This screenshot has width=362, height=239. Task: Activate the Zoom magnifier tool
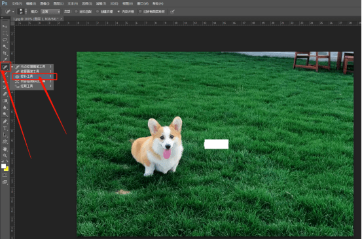coord(5,156)
